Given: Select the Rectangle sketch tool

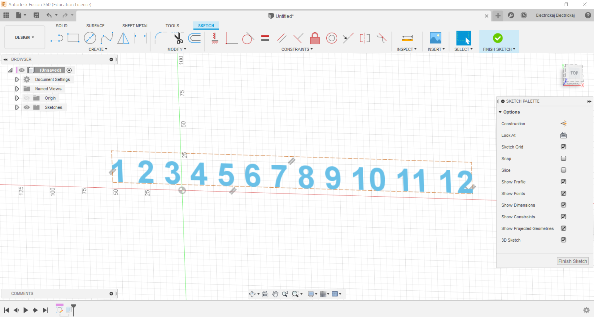Looking at the screenshot, I should click(x=73, y=38).
